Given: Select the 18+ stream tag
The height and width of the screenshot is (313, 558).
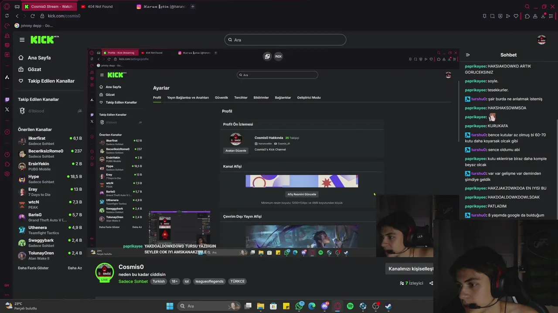Looking at the screenshot, I should 174,281.
